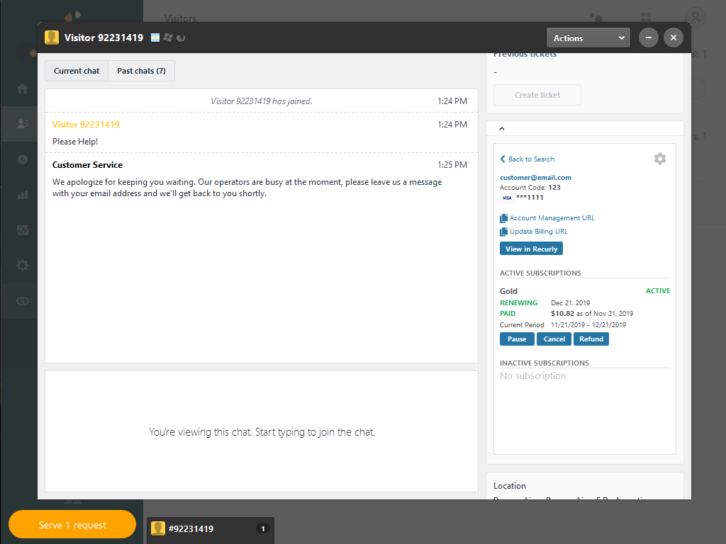Pause the Gold subscription
This screenshot has height=544, width=726.
[517, 339]
